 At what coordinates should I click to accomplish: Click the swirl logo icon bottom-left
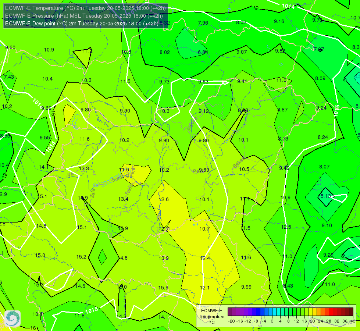pyautogui.click(x=13, y=318)
